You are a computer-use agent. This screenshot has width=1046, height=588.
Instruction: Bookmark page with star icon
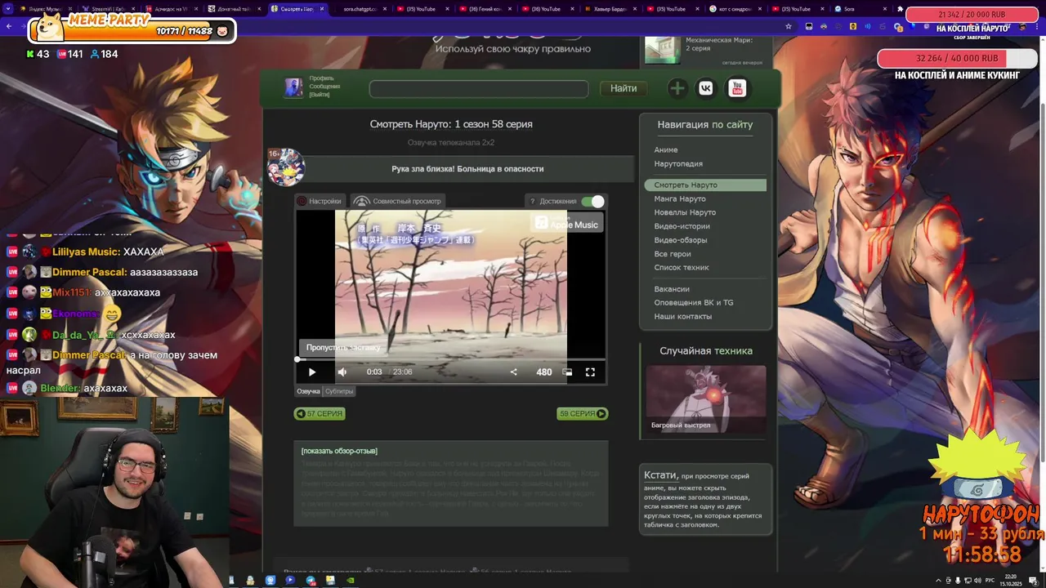[789, 26]
